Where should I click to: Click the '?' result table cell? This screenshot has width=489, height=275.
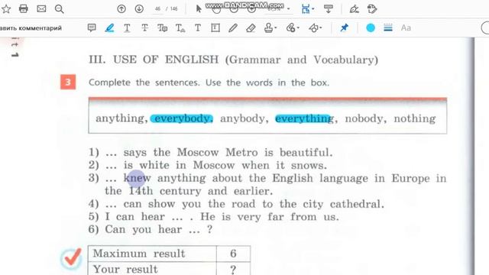point(233,268)
